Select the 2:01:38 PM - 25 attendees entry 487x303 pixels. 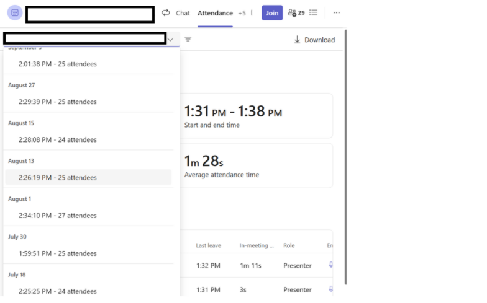(88, 64)
